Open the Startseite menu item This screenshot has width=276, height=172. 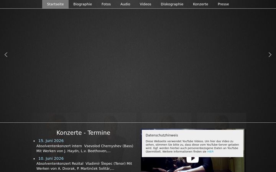tap(55, 4)
